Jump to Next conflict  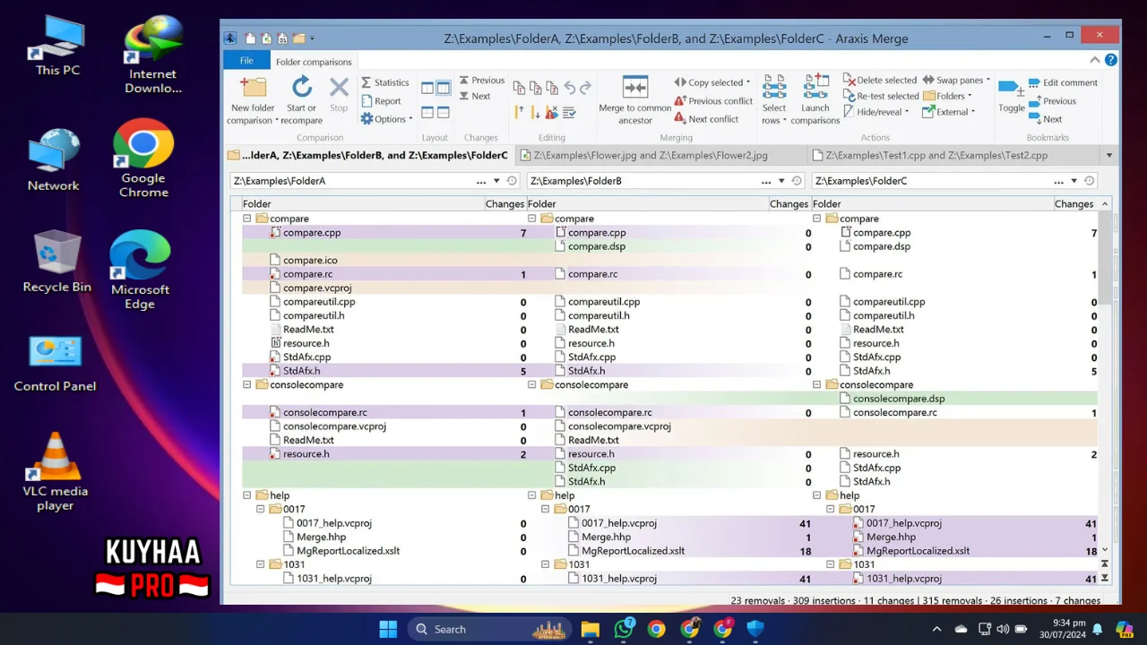707,119
